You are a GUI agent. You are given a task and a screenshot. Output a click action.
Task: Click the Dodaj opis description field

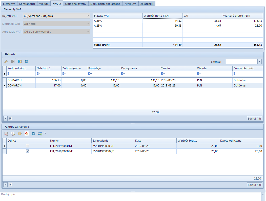[130, 197]
